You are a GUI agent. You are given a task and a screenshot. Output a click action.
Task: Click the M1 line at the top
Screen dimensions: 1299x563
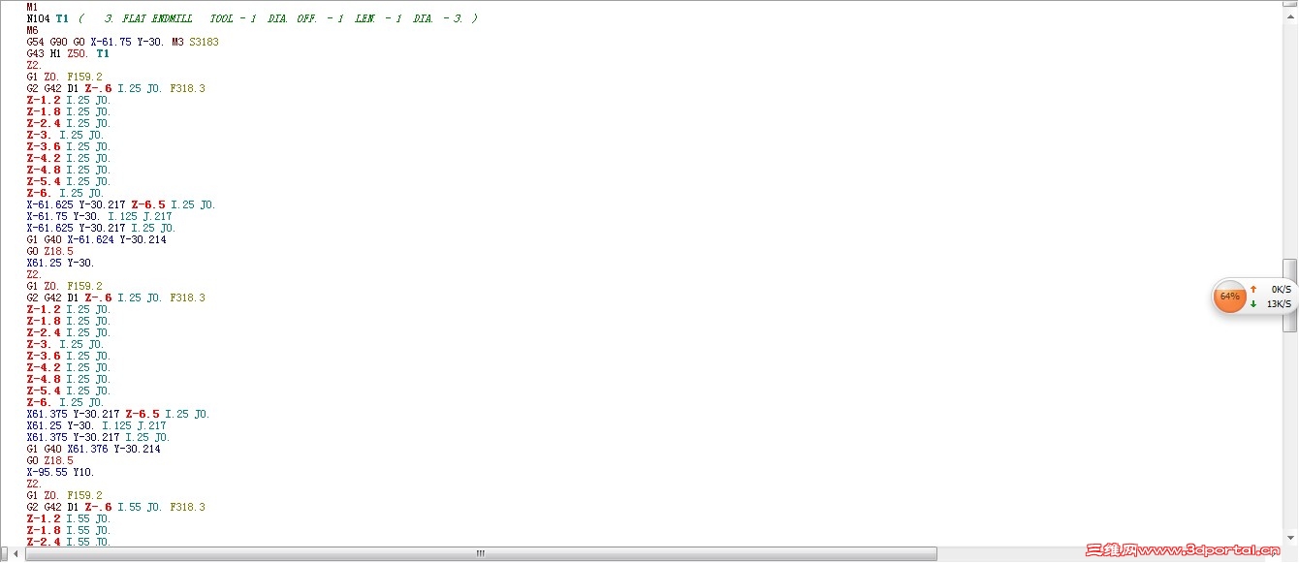click(x=33, y=7)
